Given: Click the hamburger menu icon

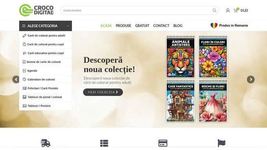Looking at the screenshot, I should click(x=24, y=26).
